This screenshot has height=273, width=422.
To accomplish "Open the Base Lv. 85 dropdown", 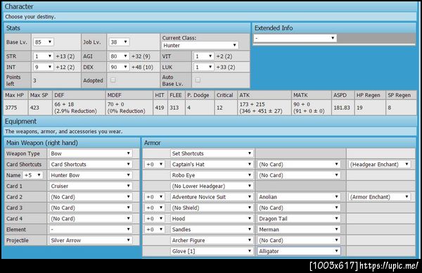I will pos(43,42).
